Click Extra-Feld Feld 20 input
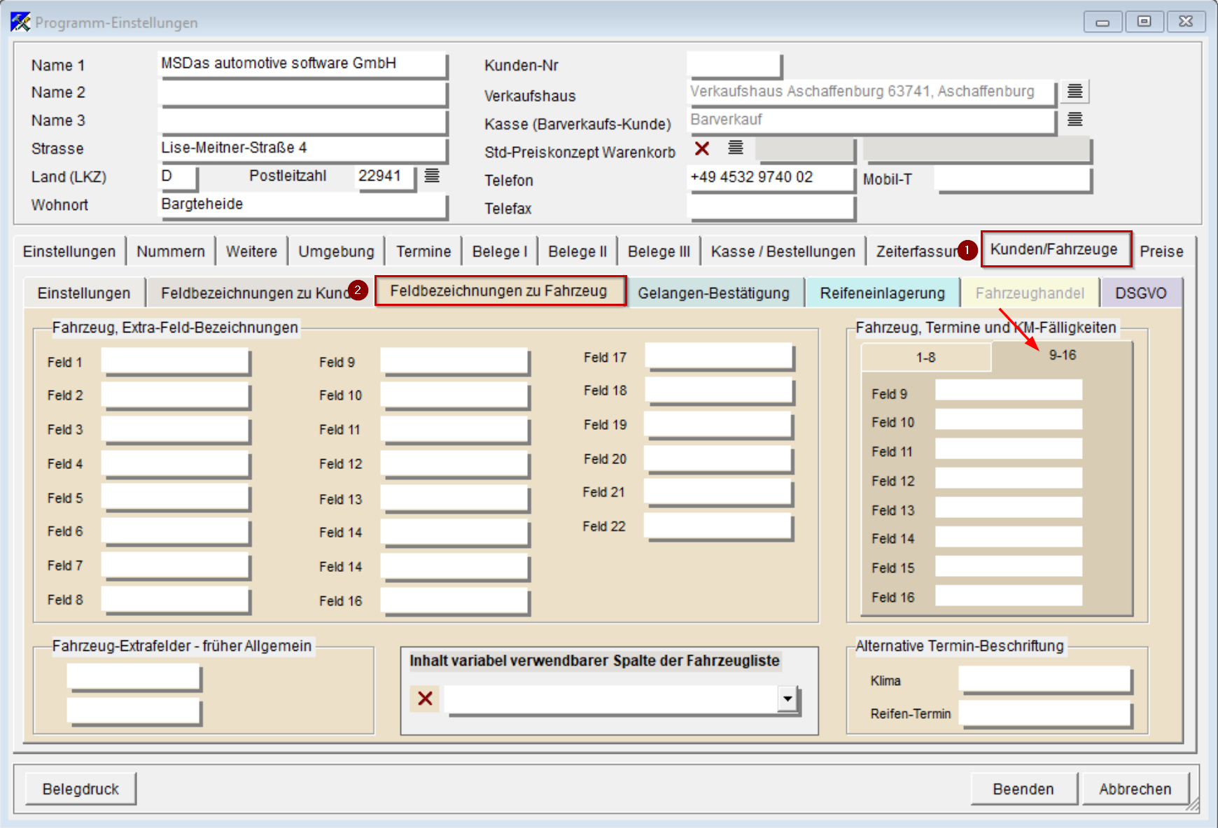1218x828 pixels. point(719,459)
